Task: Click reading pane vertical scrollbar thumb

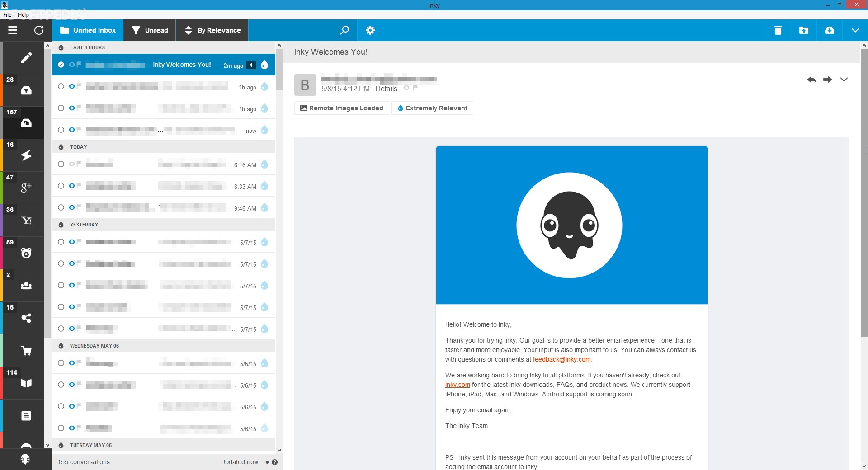Action: 864,193
